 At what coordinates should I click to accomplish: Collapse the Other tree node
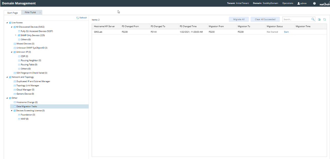point(7,98)
